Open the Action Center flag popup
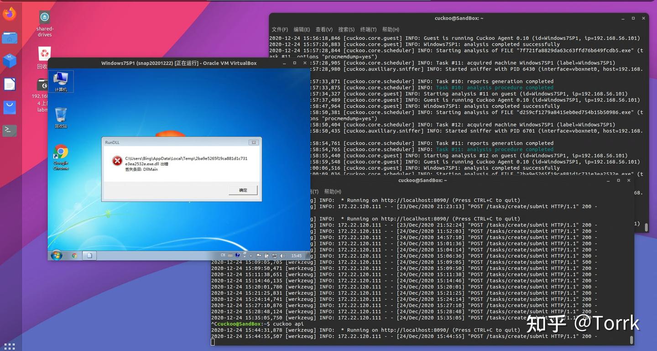This screenshot has width=657, height=351. coord(259,256)
